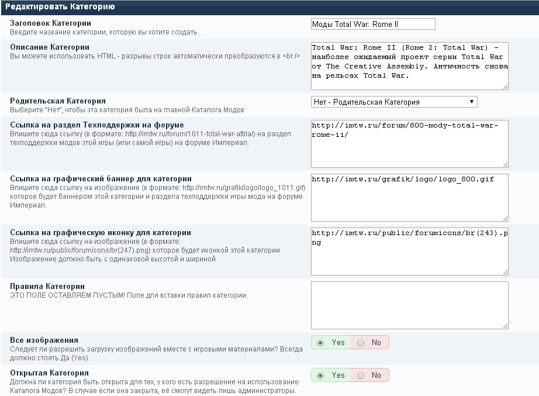Click the hint starting "Должна ли категория быть открыта"
This screenshot has height=396, width=539.
(154, 387)
